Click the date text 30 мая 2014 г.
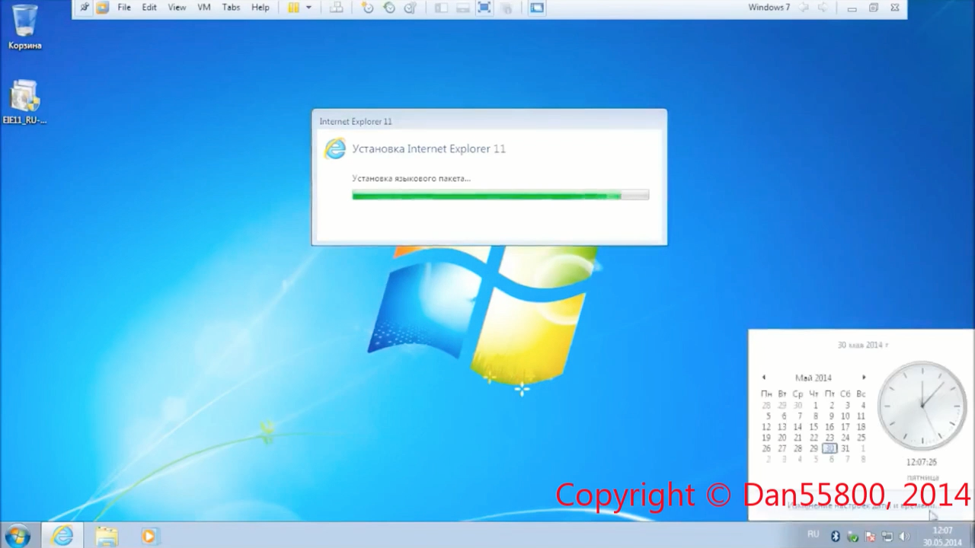Screen dimensions: 975x548 (863, 345)
